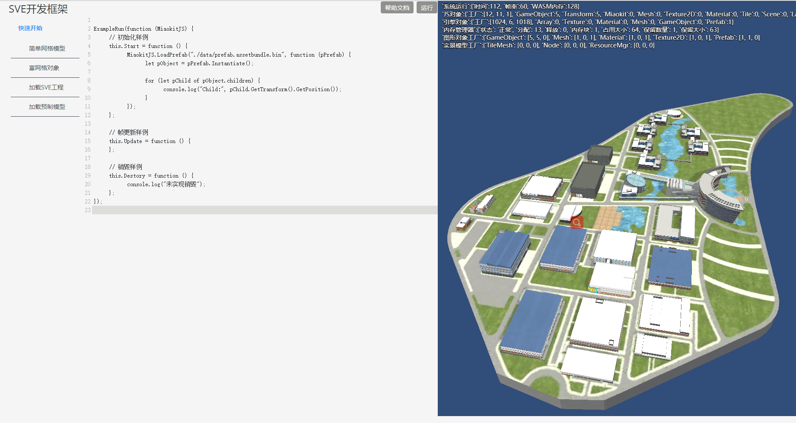Place cursor on MiaokitJS.LoadPrefab code line
796x423 pixels.
(x=239, y=55)
